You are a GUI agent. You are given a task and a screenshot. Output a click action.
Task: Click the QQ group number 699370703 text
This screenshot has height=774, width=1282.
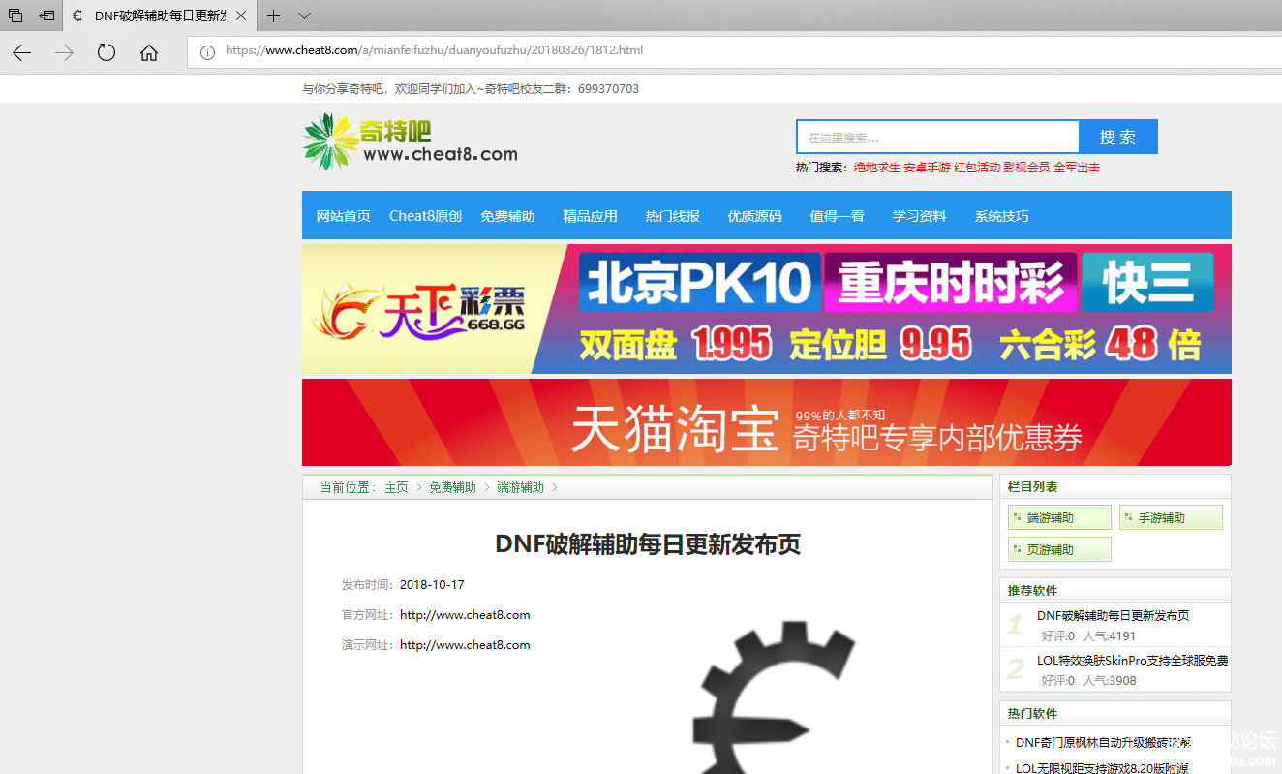pyautogui.click(x=608, y=89)
